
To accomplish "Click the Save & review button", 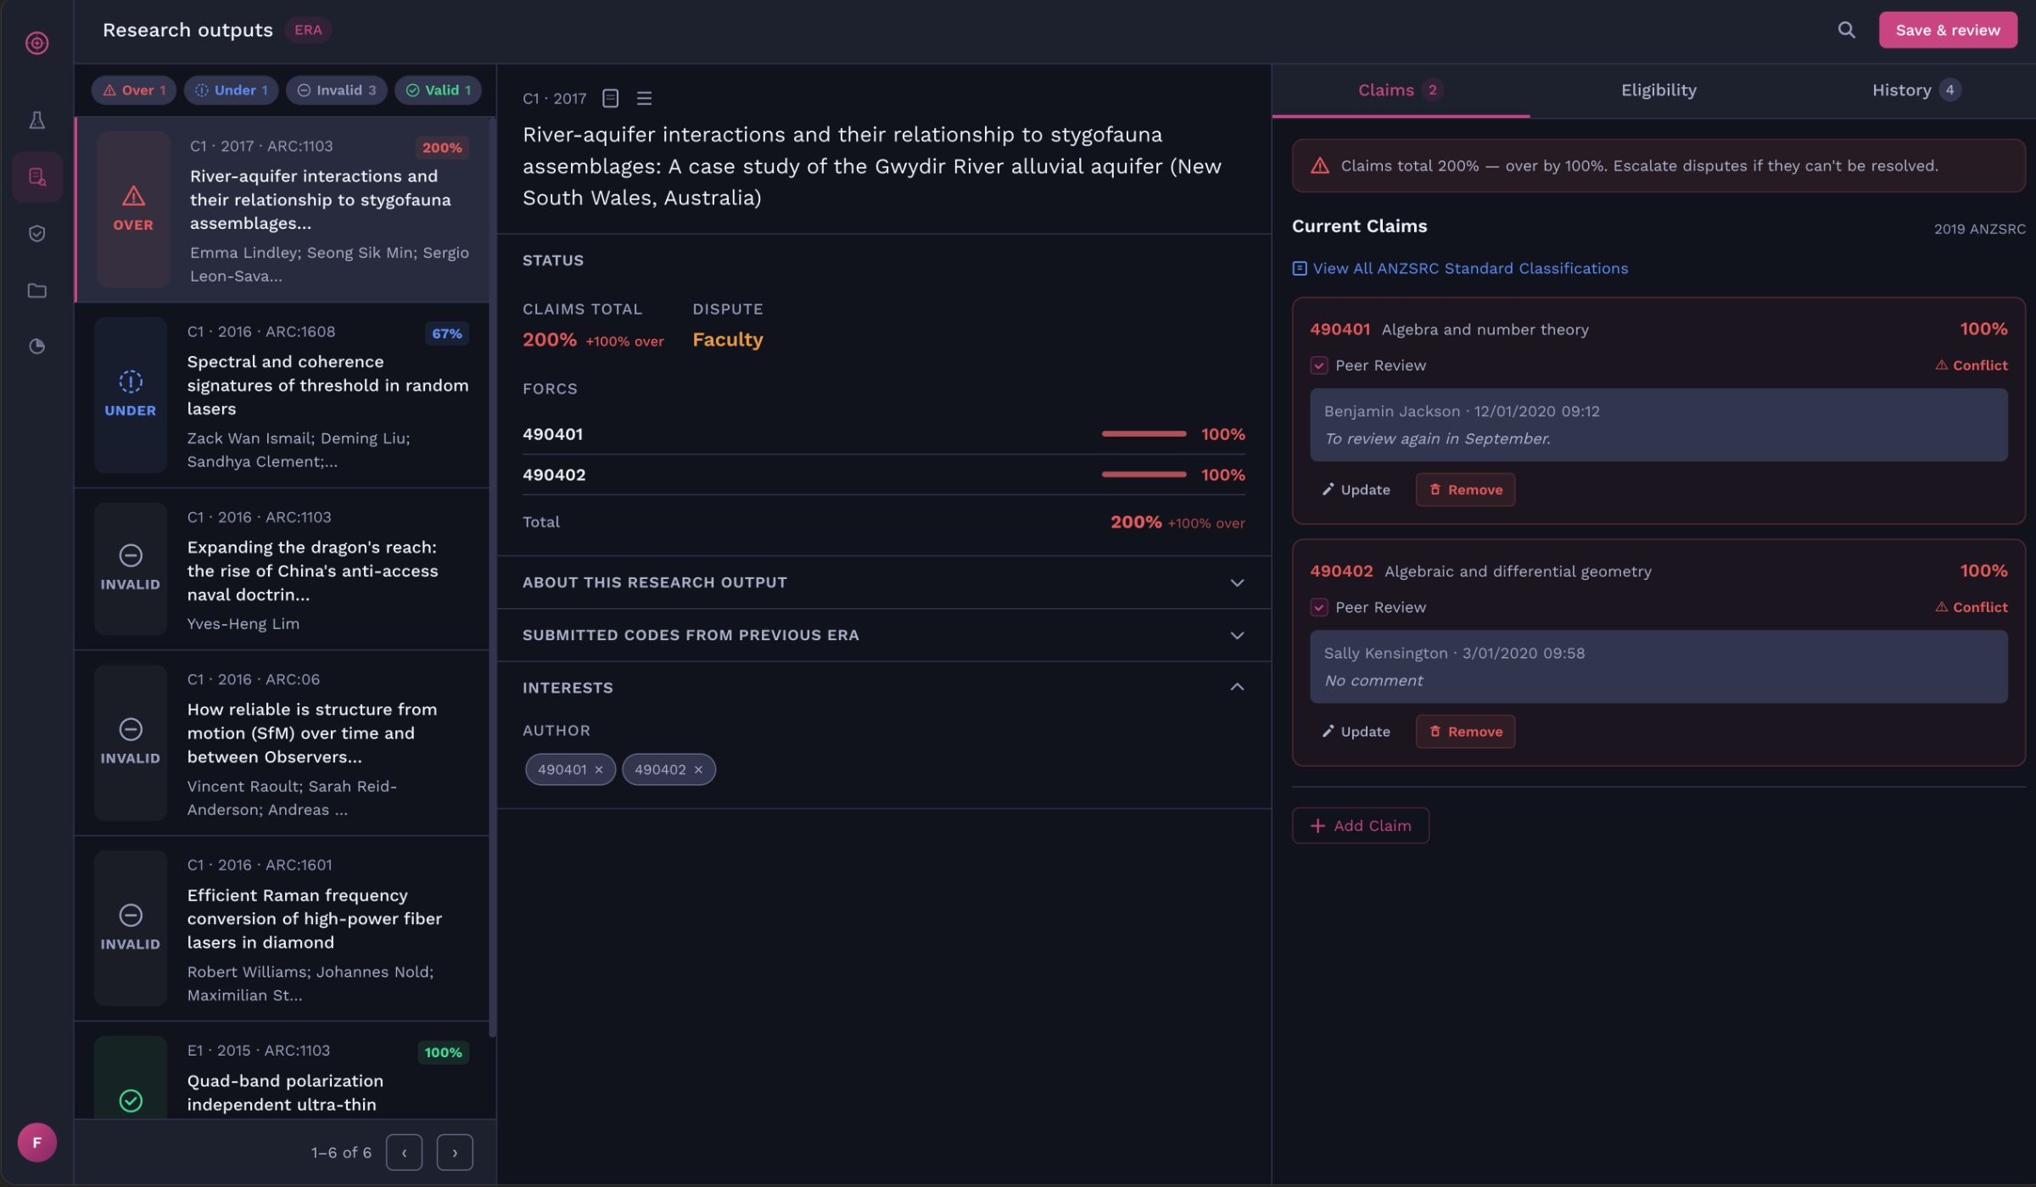I will coord(1947,31).
